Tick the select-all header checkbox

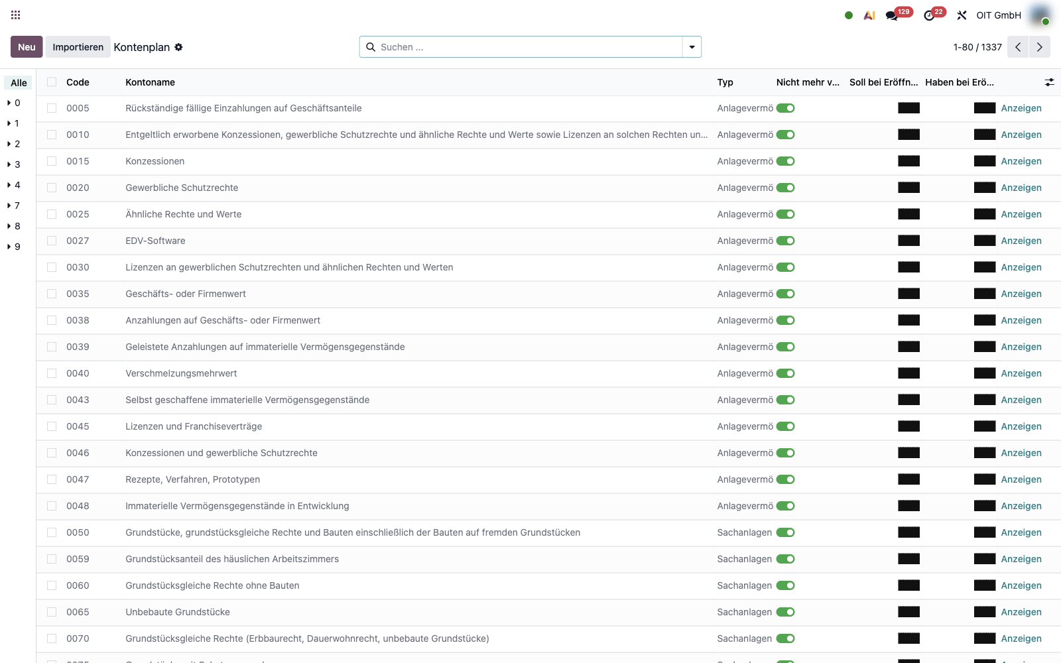[52, 82]
